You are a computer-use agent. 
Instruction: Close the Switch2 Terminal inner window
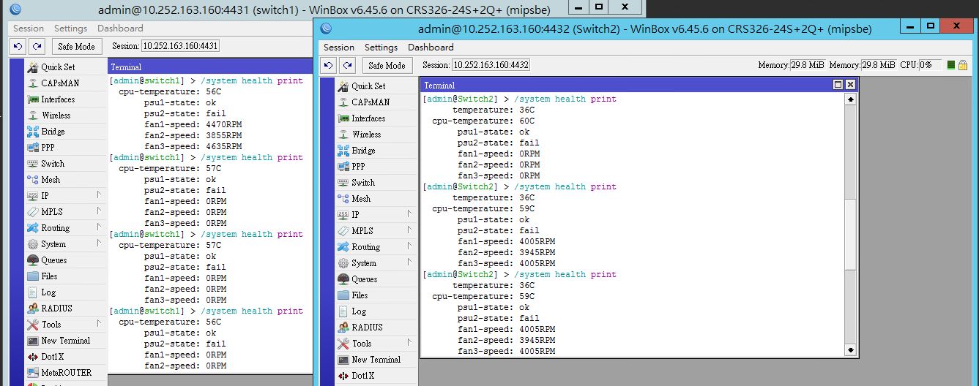[x=850, y=85]
